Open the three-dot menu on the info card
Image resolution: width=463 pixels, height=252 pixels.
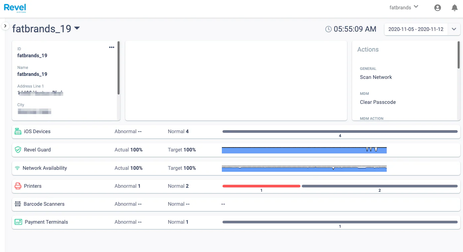tap(112, 47)
